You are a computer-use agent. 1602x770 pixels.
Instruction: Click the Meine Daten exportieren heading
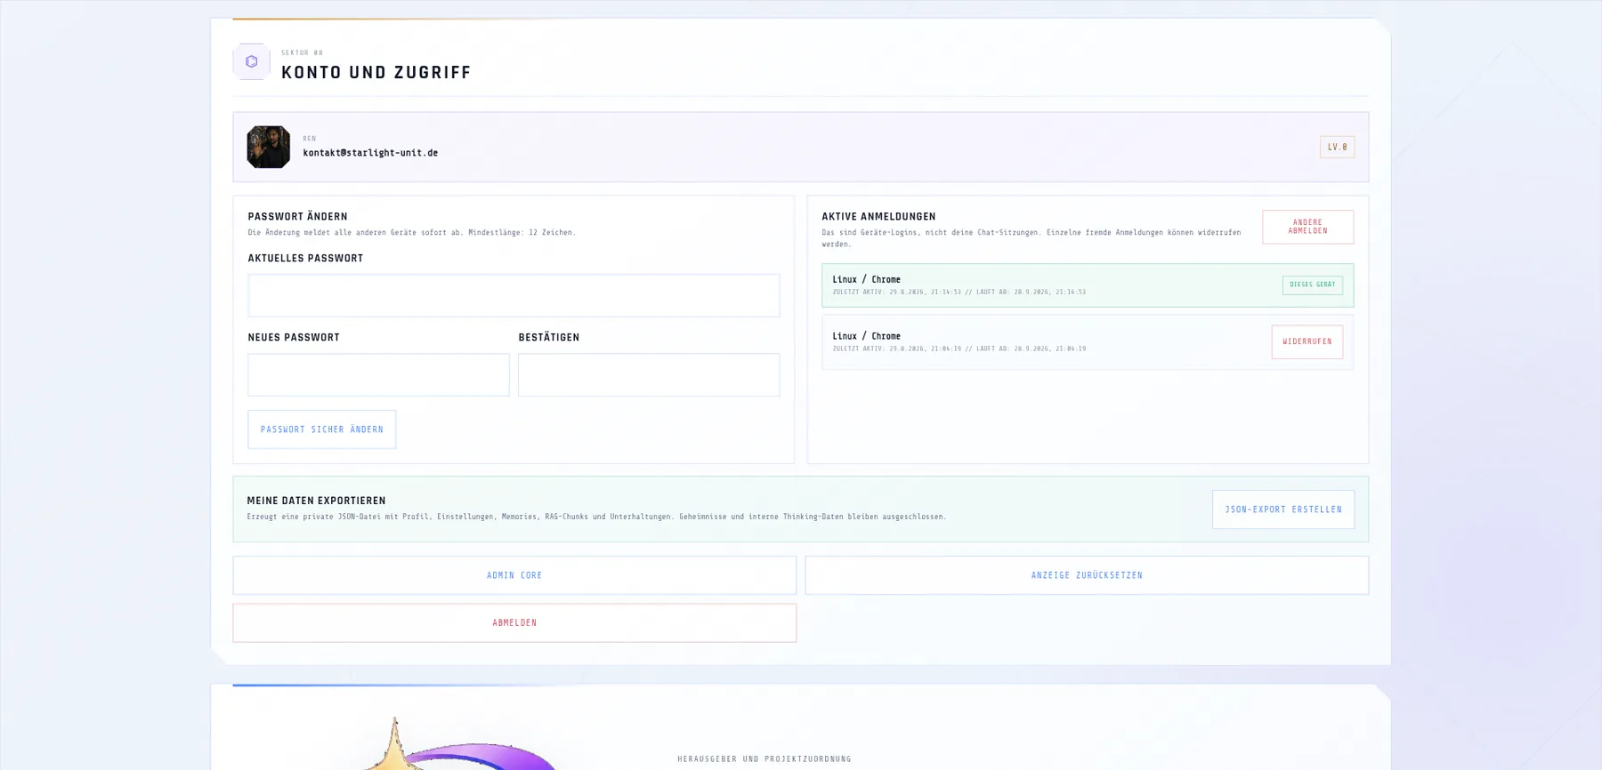316,501
